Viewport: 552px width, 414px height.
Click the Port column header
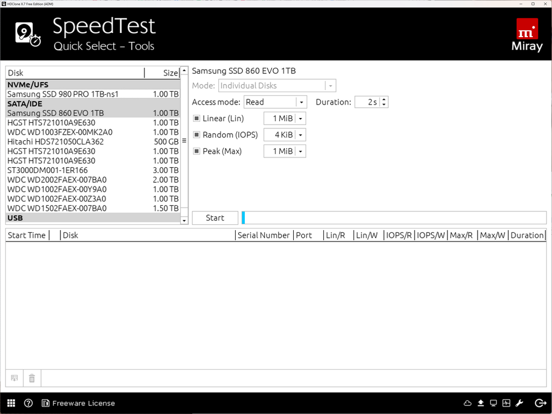click(308, 235)
